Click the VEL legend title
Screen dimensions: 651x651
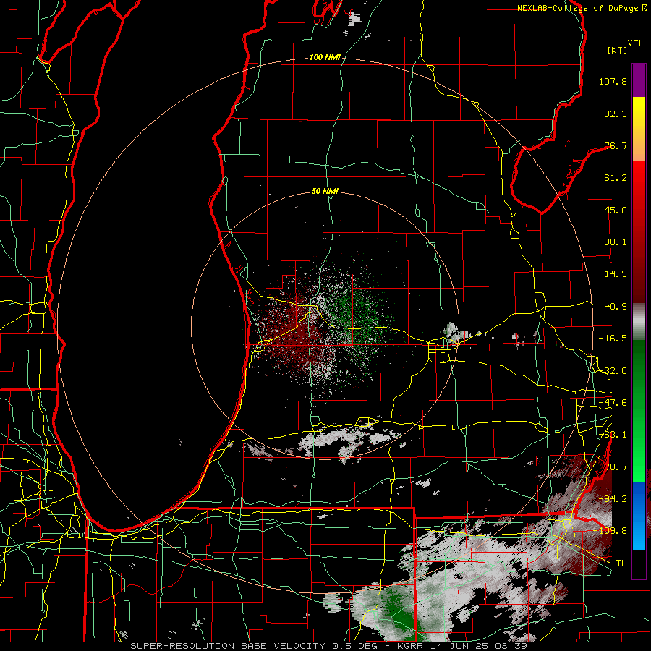635,43
